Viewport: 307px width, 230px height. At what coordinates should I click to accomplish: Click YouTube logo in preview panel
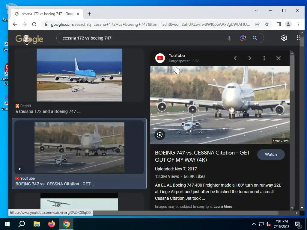(160, 58)
